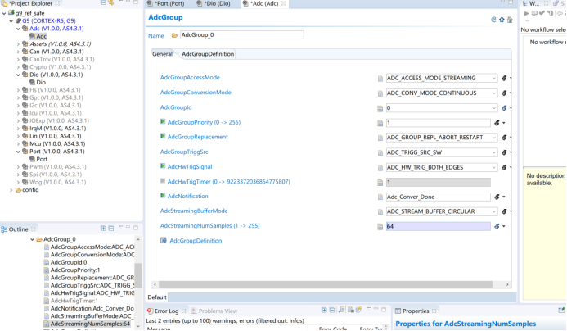Toggle the AdcGroupReplacement enable marker
The width and height of the screenshot is (567, 331).
click(163, 136)
